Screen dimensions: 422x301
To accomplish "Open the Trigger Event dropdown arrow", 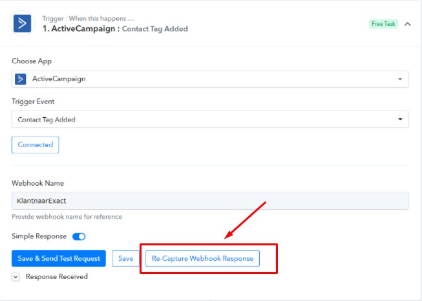I will pyautogui.click(x=400, y=119).
